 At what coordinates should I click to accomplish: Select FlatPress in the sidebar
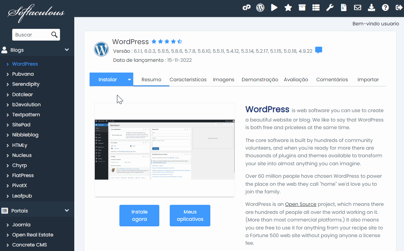click(23, 175)
